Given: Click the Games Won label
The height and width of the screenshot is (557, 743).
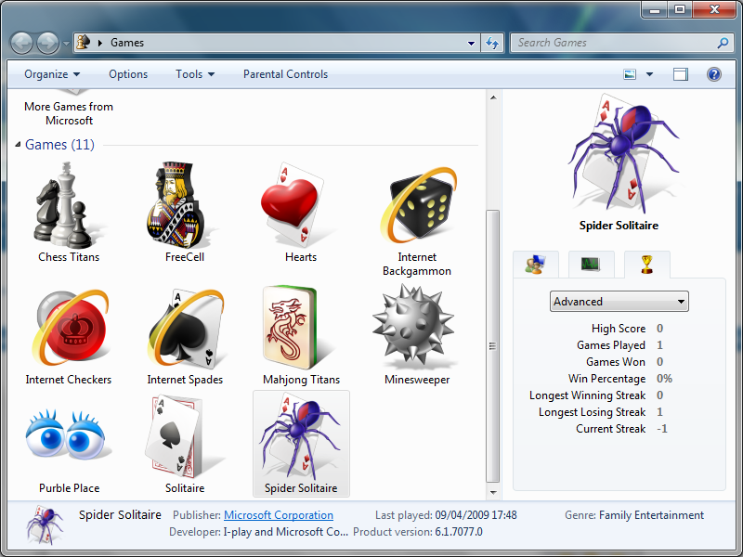Looking at the screenshot, I should pos(616,362).
